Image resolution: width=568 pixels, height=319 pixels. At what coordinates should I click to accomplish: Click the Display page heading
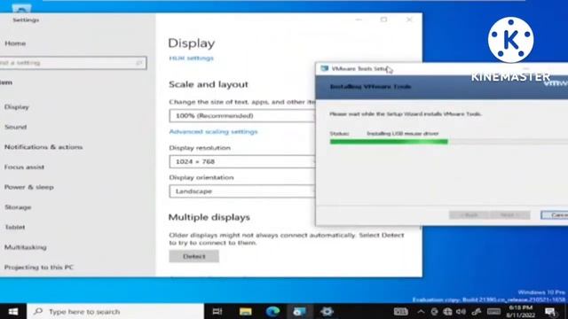(192, 43)
